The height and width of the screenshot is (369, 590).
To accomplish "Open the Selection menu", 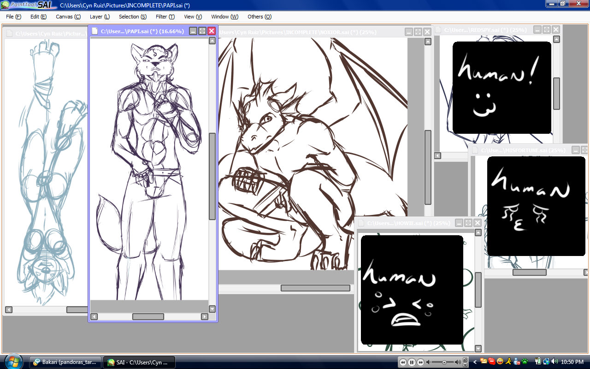I will (x=133, y=17).
